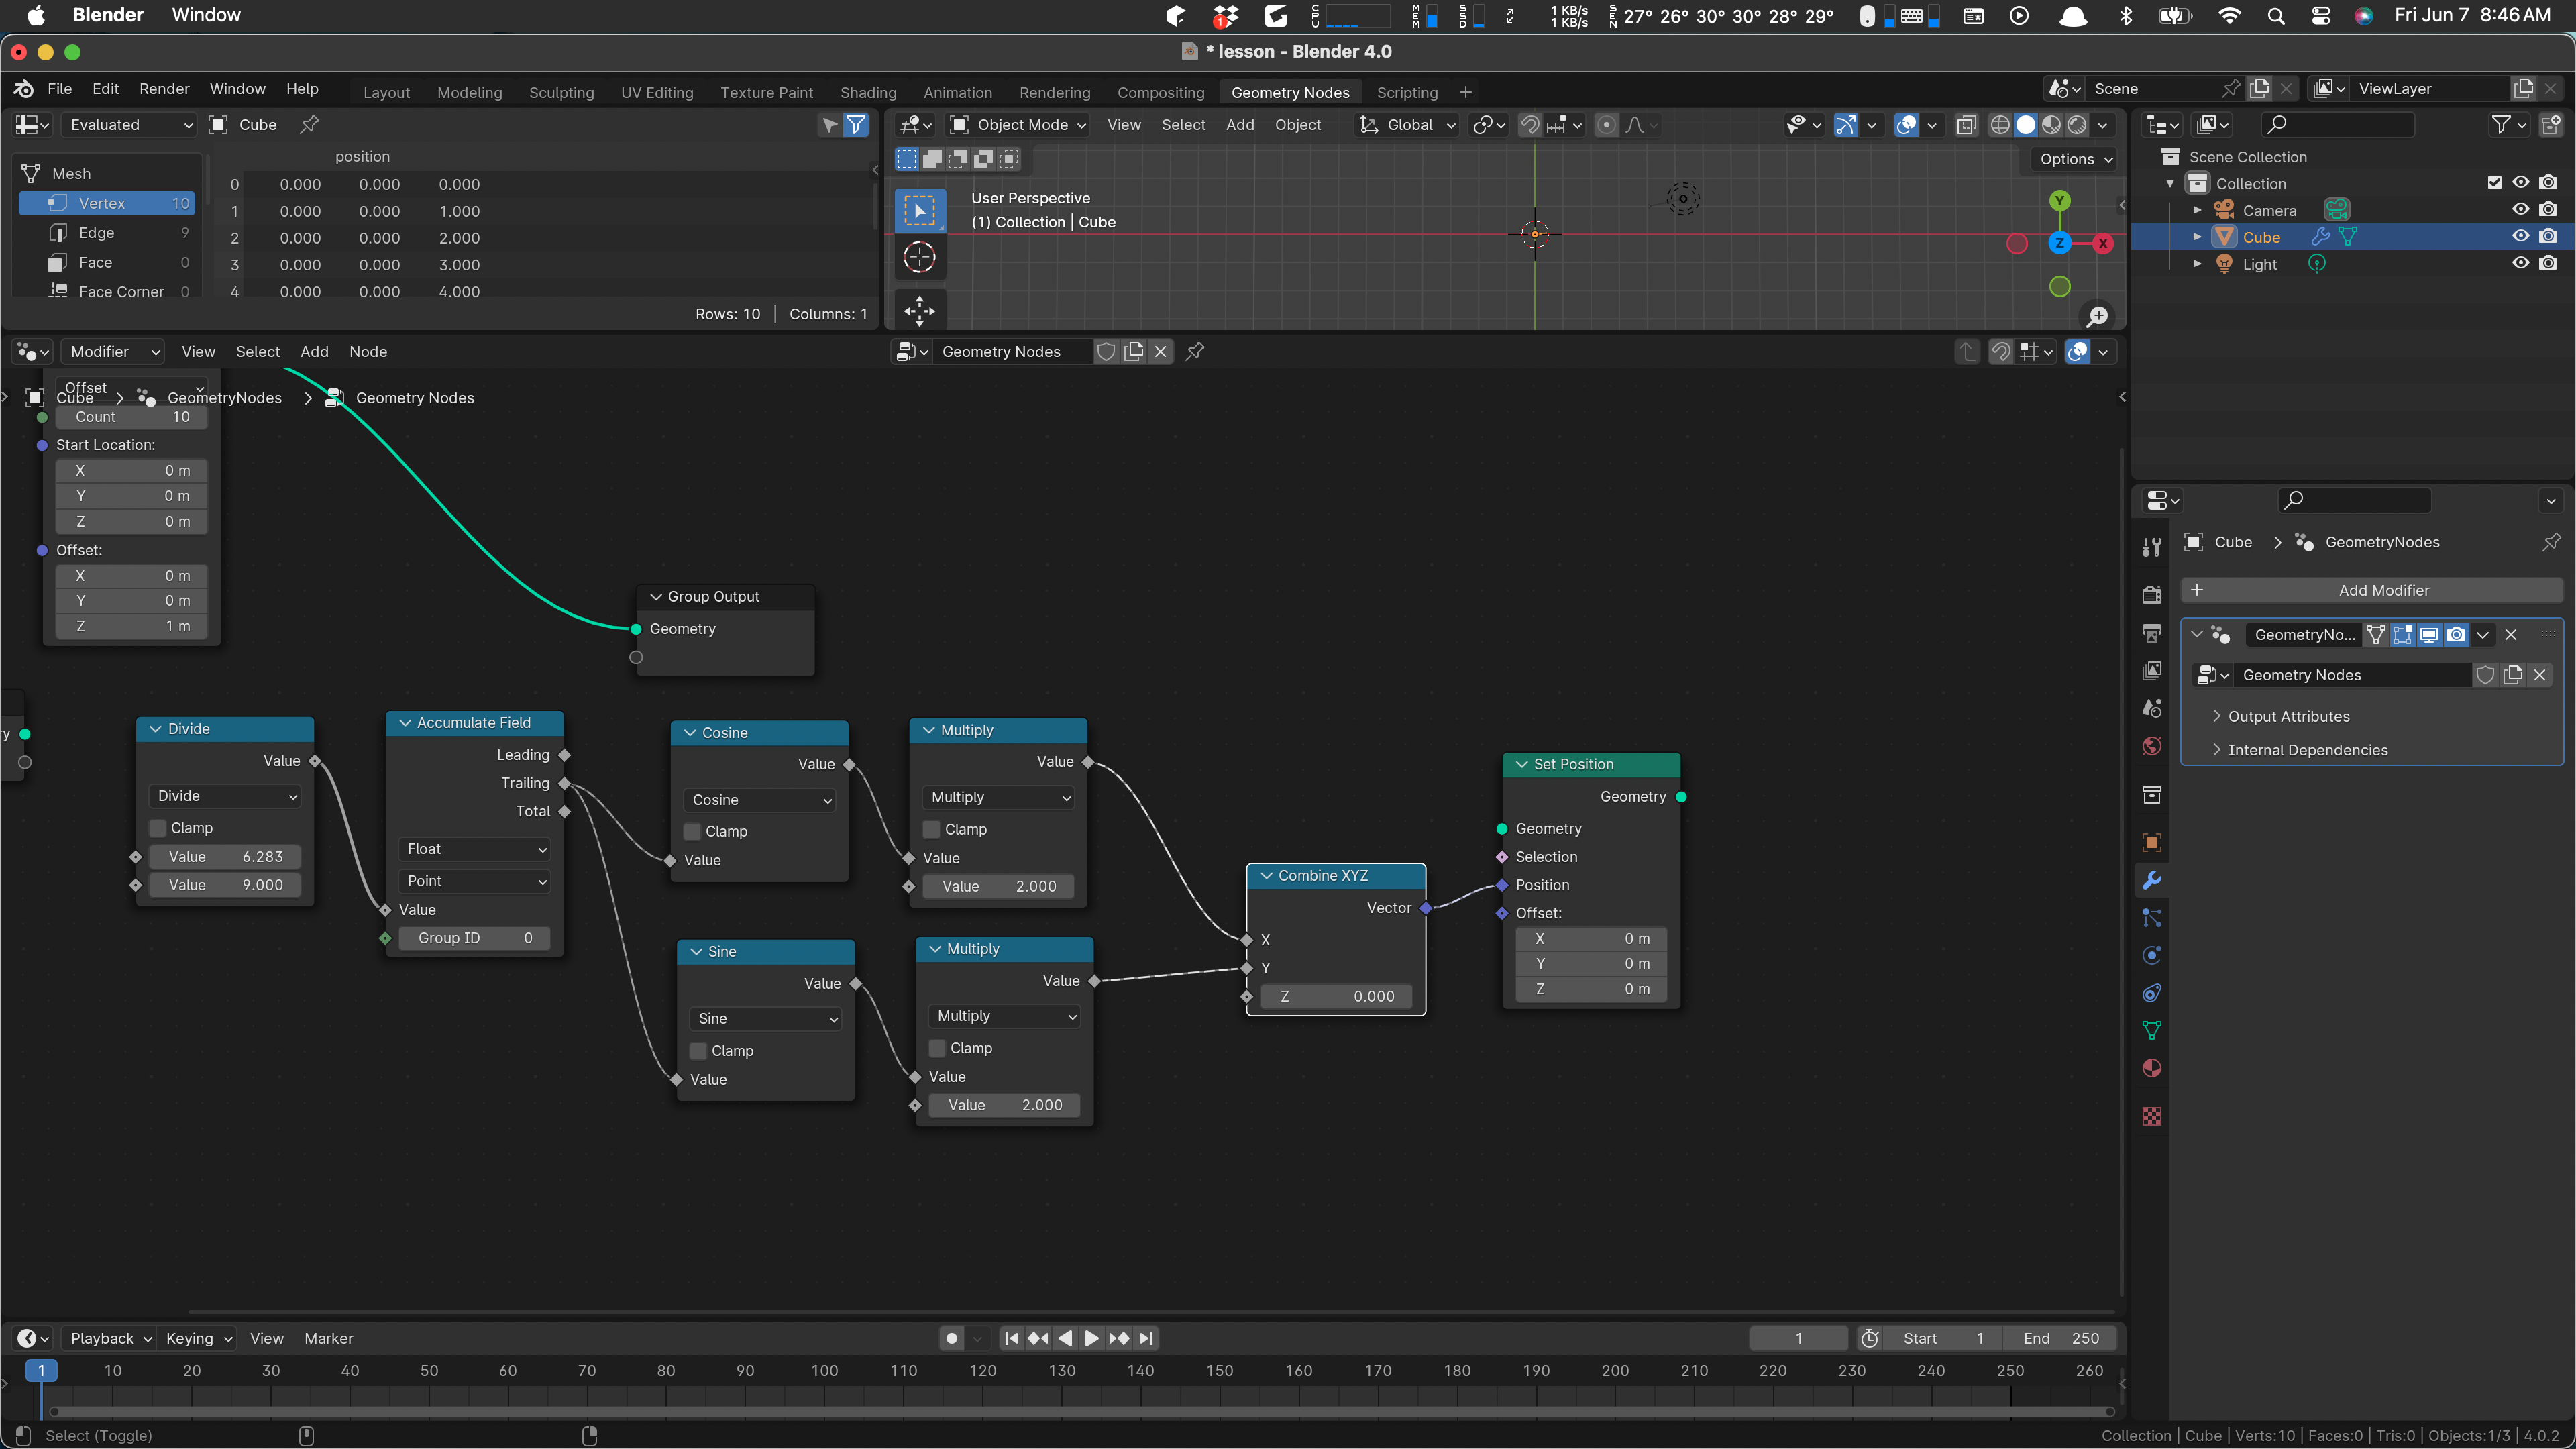Open the Tool properties tab
The height and width of the screenshot is (1449, 2576).
pos(2152,547)
